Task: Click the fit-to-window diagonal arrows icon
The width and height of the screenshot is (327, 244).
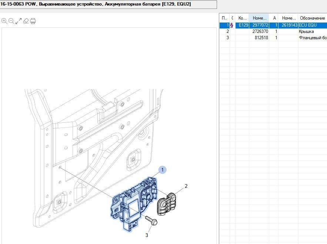Action: click(x=18, y=21)
